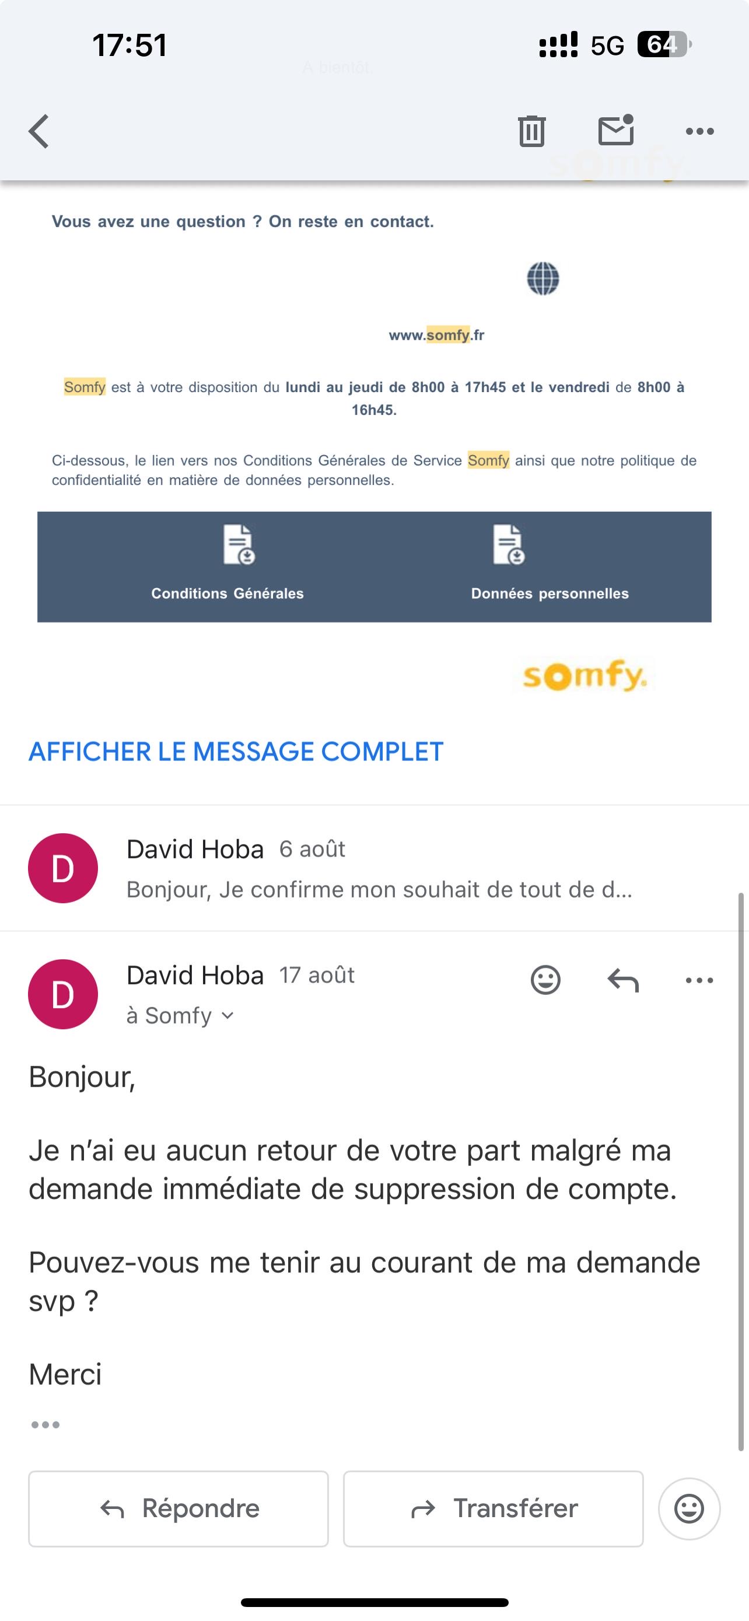Viewport: 749px width, 1621px height.
Task: Tap the back arrow to exit the email
Action: [x=39, y=131]
